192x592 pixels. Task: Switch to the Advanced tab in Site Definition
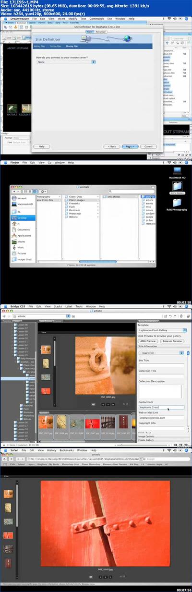(100, 32)
